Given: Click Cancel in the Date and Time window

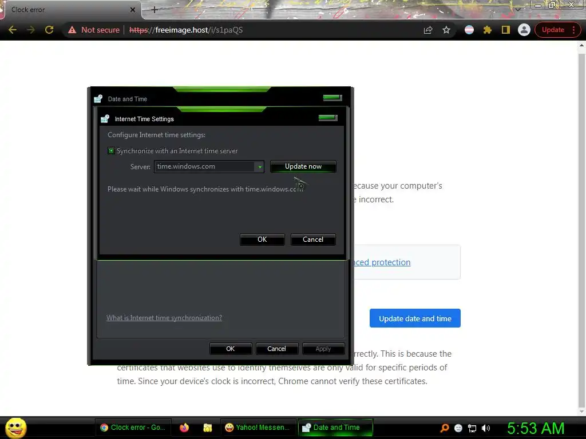Looking at the screenshot, I should tap(276, 349).
